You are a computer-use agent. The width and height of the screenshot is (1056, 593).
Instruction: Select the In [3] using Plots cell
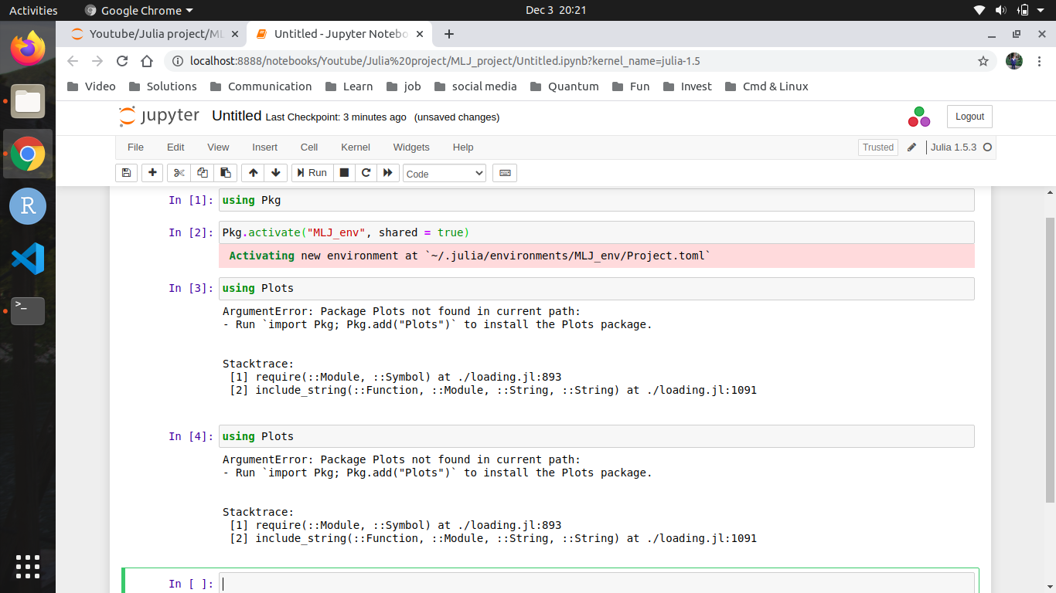(x=596, y=288)
